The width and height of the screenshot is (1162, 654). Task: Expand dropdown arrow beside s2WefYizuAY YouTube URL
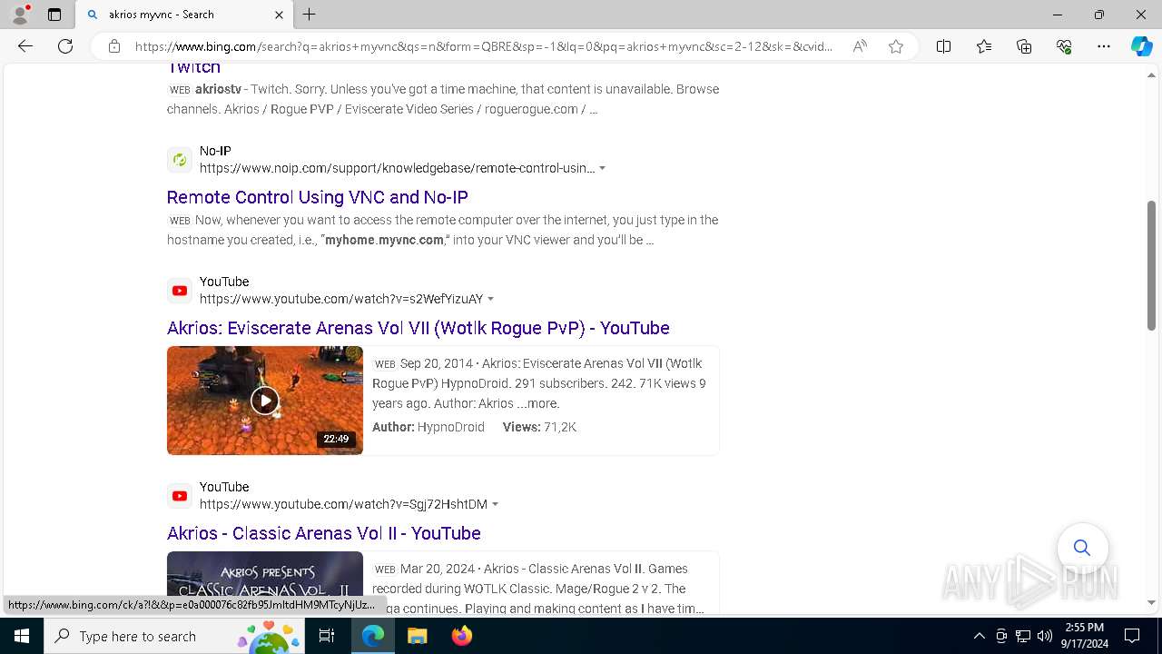[491, 300]
